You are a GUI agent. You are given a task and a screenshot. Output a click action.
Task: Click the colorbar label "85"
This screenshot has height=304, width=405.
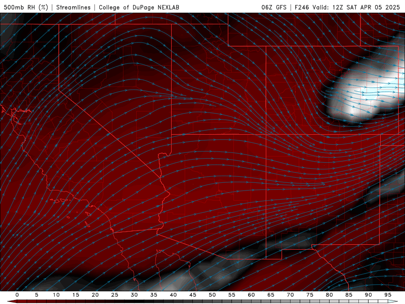(349, 295)
